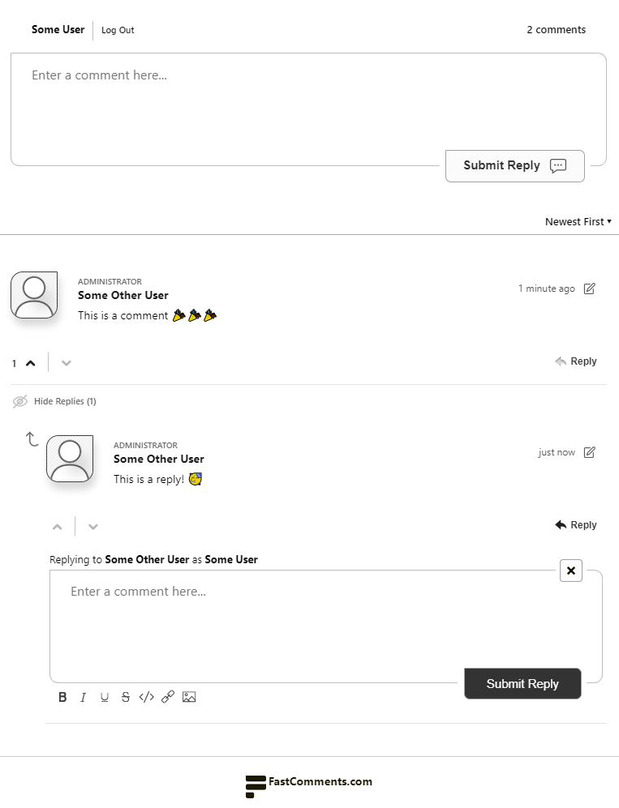This screenshot has height=808, width=619.
Task: Apply Strikethrough formatting in reply editor
Action: (126, 697)
